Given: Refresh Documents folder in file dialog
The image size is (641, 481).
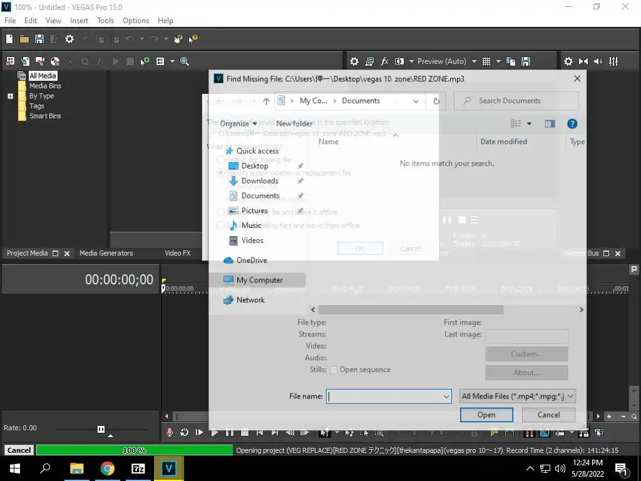Looking at the screenshot, I should (x=436, y=101).
